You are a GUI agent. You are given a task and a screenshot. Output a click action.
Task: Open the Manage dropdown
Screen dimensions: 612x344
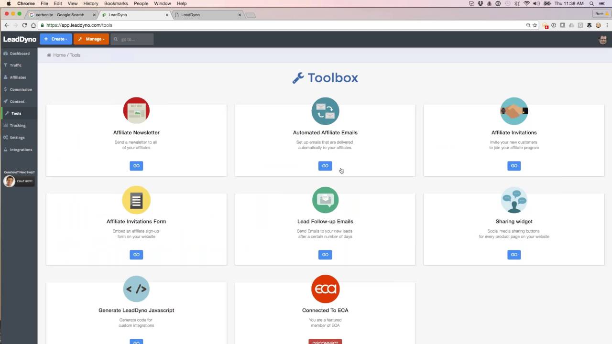pyautogui.click(x=91, y=39)
